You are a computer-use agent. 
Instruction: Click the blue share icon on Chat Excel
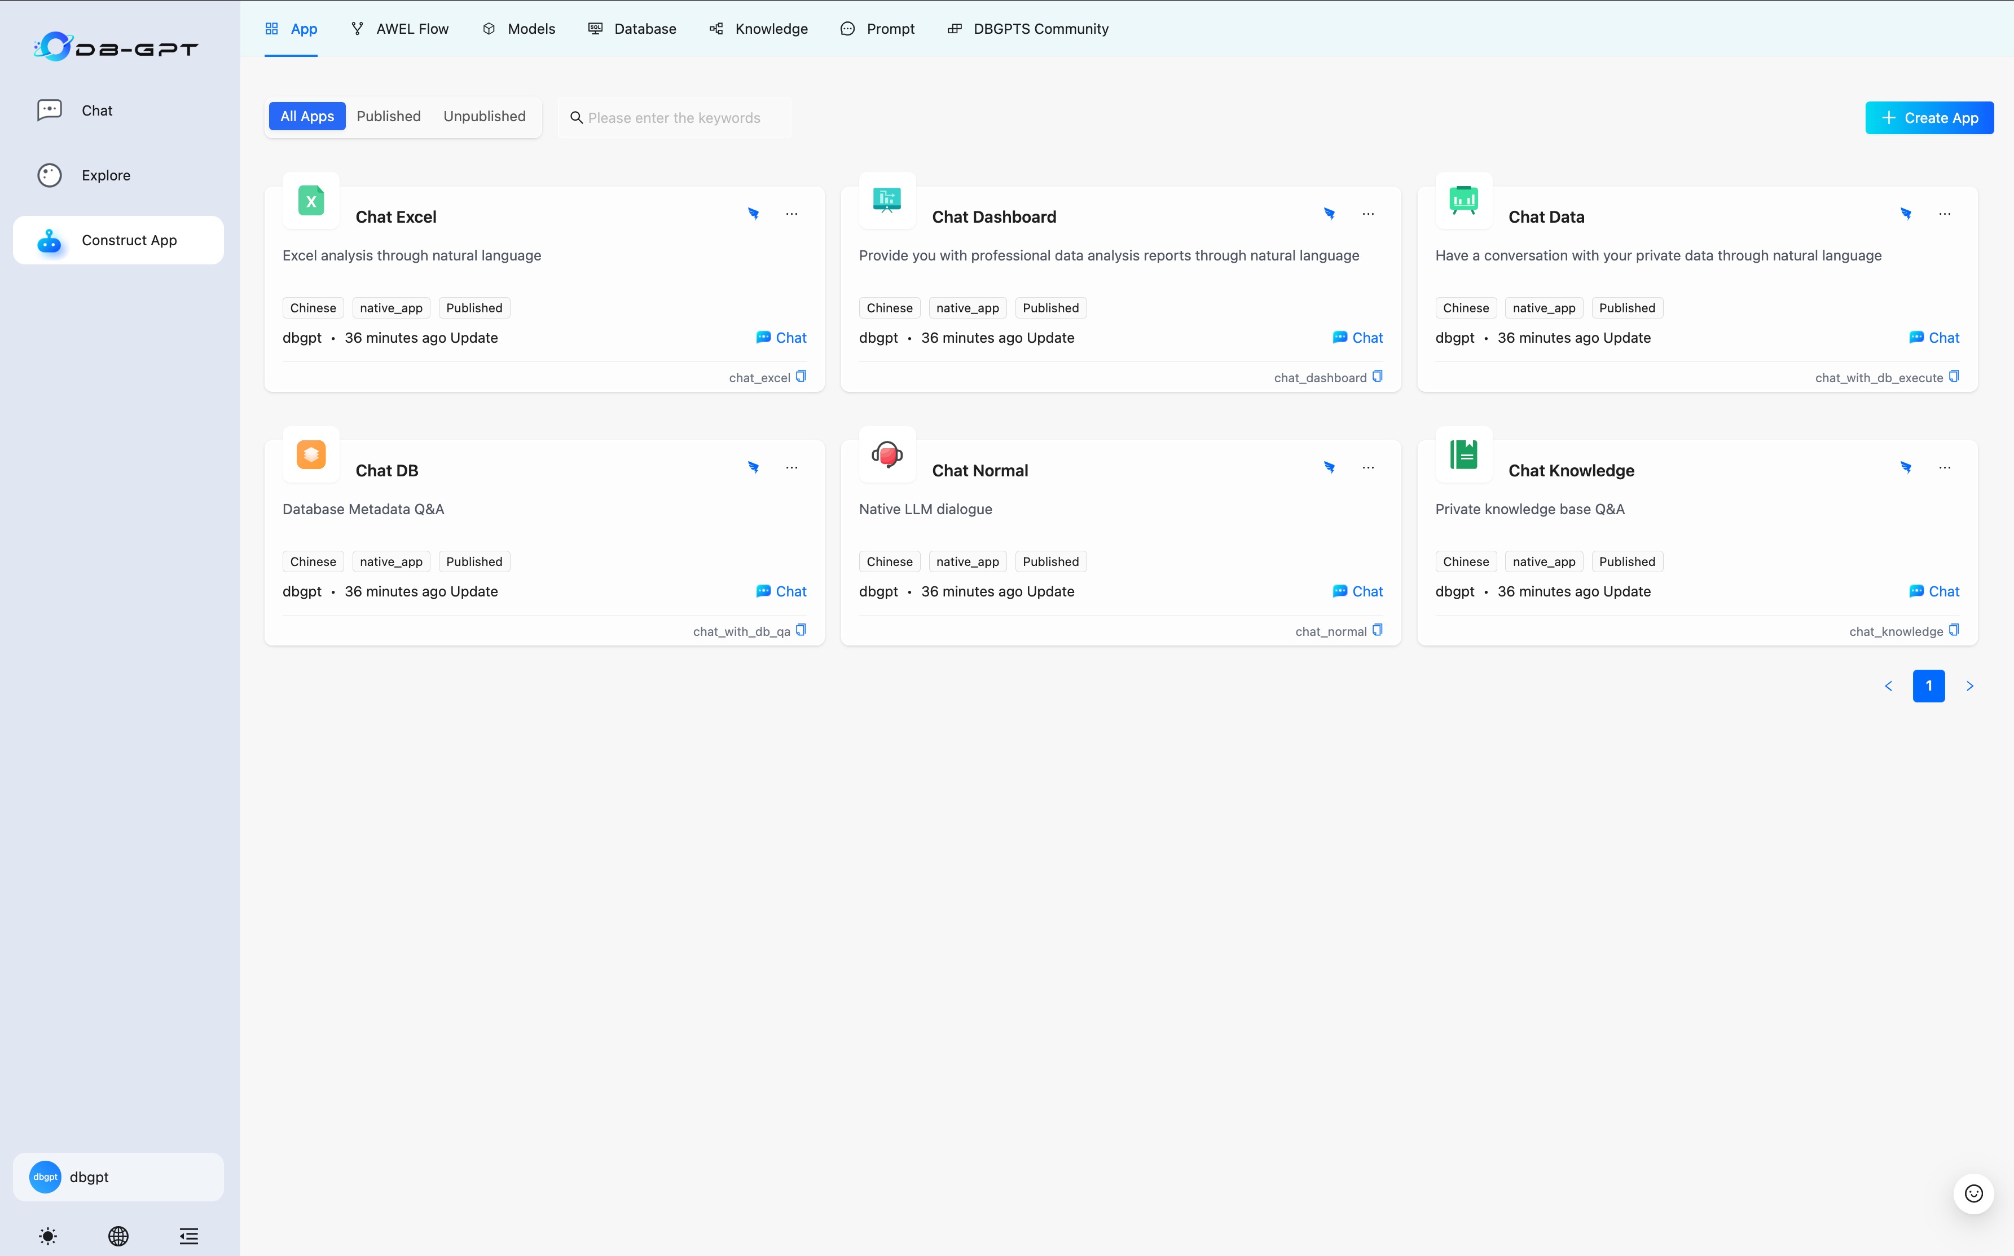[753, 214]
